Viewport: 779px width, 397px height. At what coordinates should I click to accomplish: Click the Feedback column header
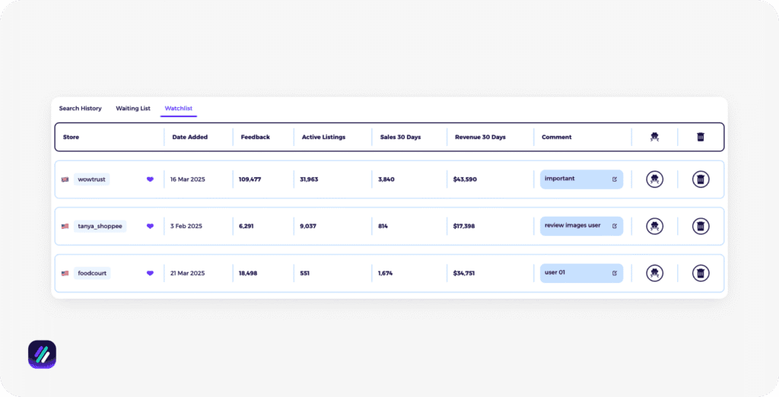click(256, 137)
